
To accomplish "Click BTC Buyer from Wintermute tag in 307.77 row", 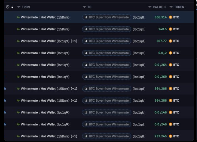I will click(x=107, y=41).
